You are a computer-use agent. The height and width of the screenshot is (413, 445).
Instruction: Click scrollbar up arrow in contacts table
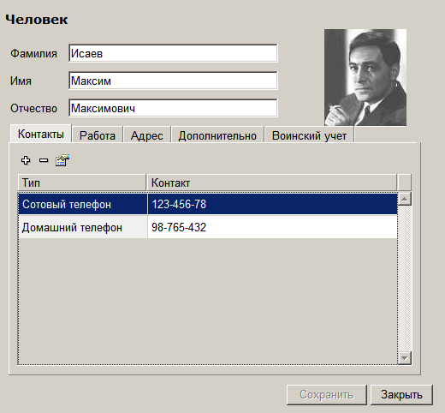(405, 199)
